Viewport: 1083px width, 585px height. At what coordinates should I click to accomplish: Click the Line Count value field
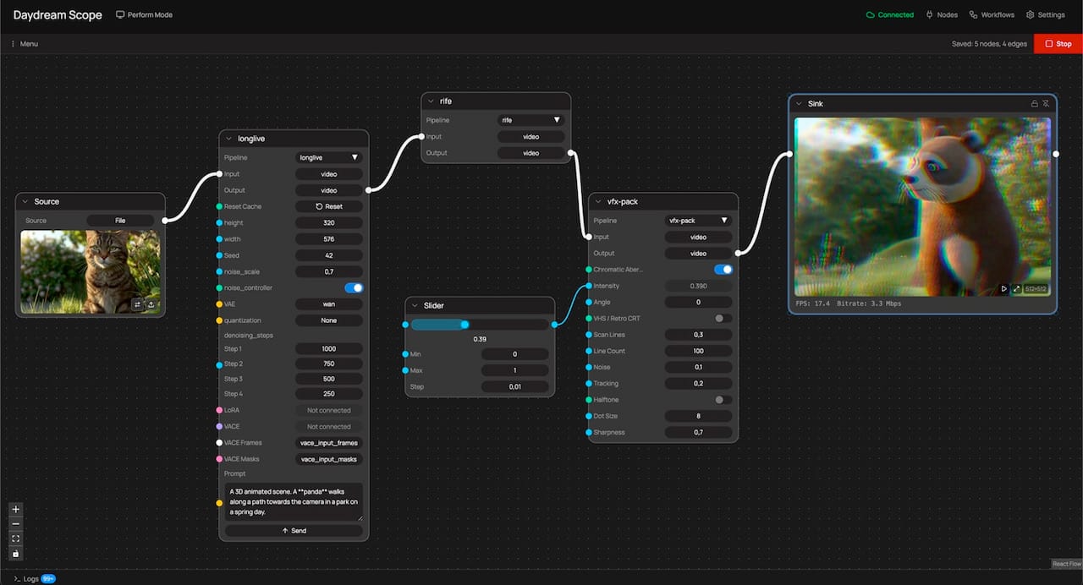click(699, 351)
